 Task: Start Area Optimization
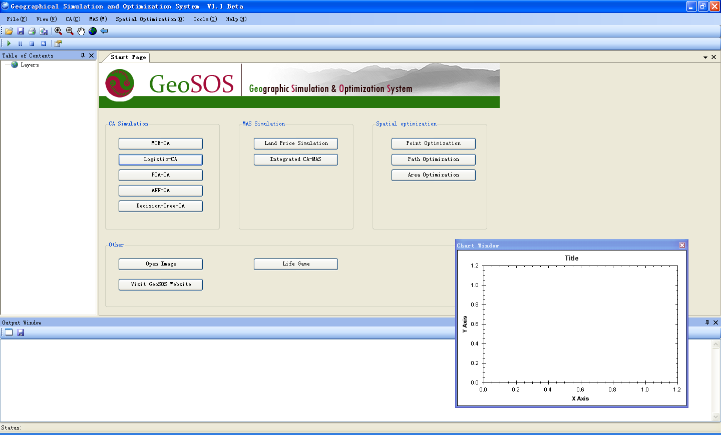(x=434, y=175)
